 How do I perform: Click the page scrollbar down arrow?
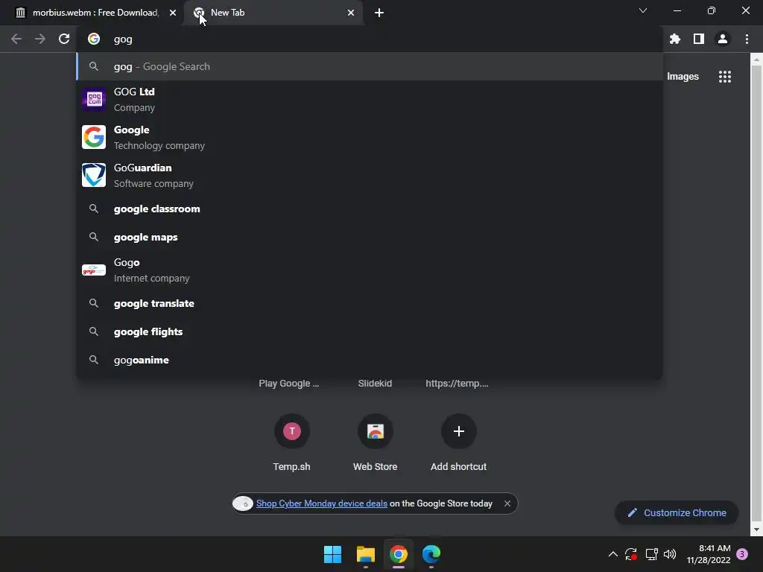(x=756, y=530)
